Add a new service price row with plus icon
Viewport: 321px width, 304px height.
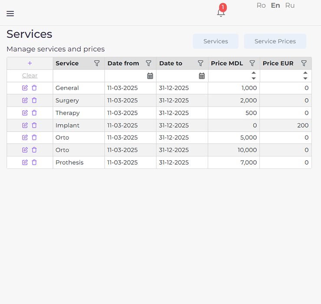point(29,63)
